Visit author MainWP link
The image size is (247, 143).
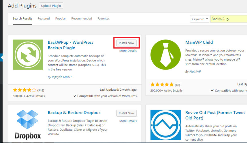tap(195, 71)
